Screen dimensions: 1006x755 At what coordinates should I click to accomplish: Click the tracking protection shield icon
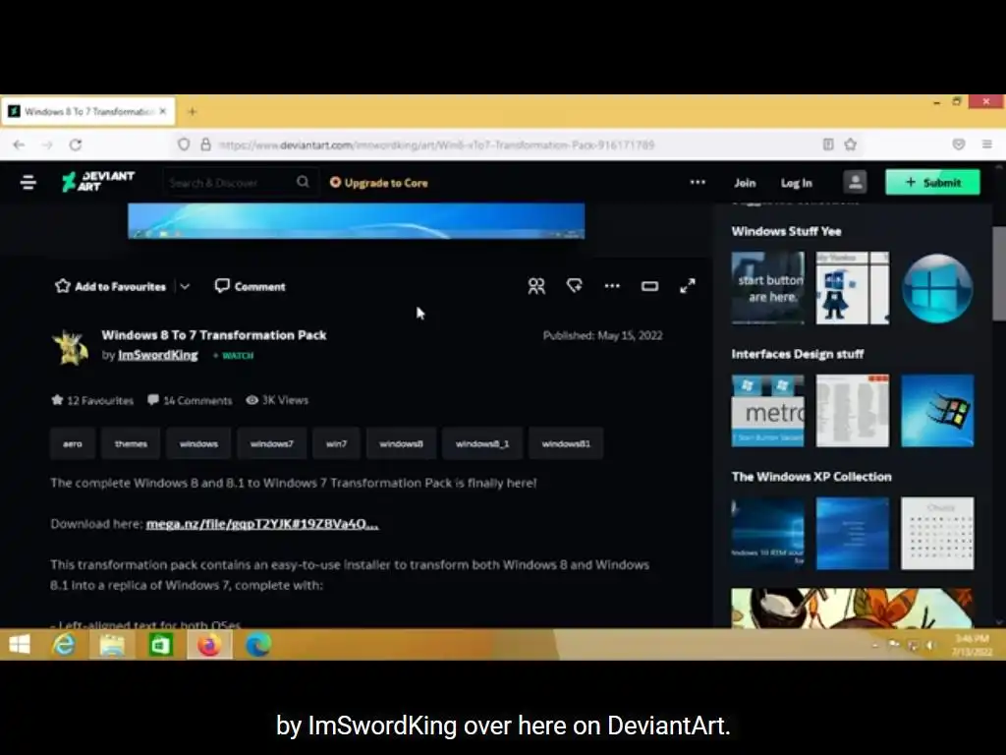click(x=184, y=145)
